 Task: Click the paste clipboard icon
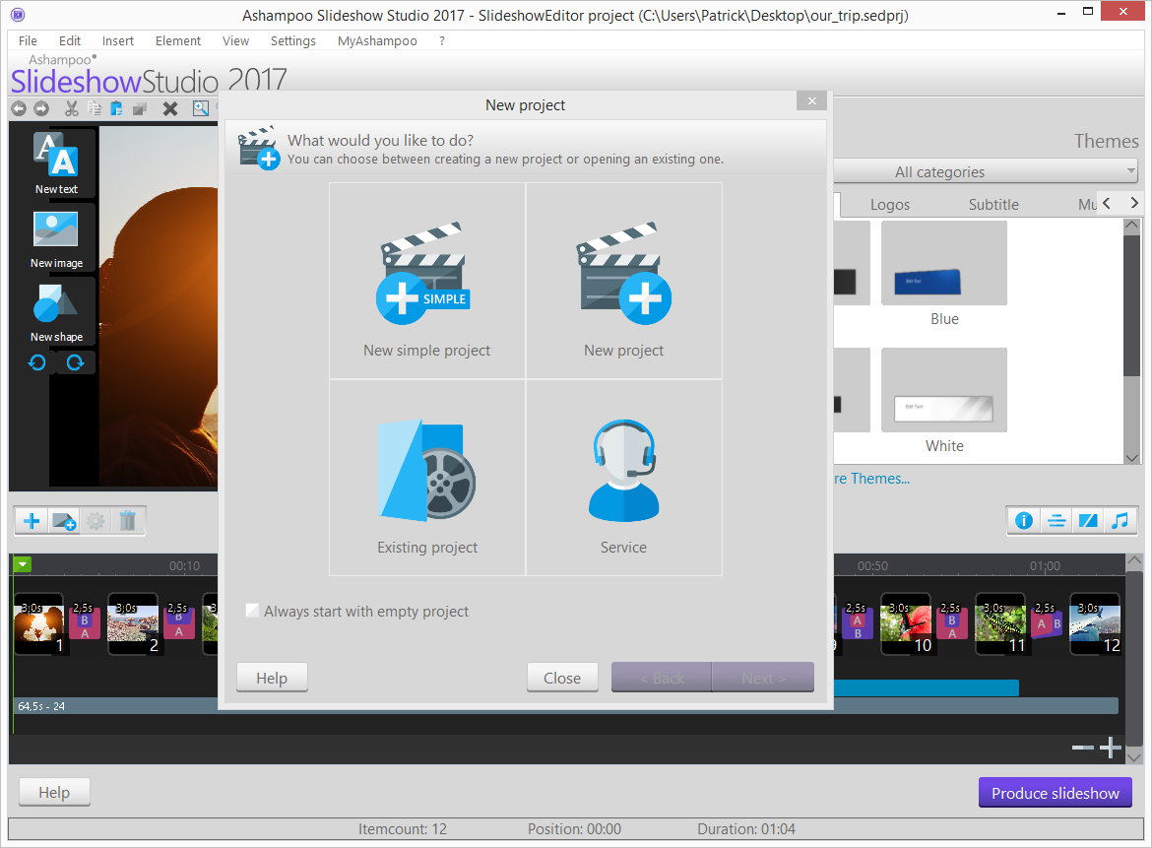pos(116,108)
